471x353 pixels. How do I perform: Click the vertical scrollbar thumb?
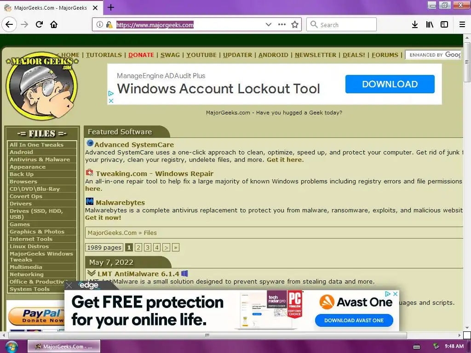click(467, 62)
